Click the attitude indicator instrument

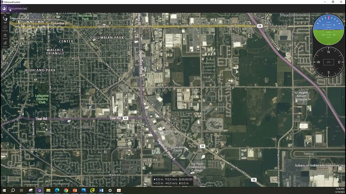(x=328, y=30)
